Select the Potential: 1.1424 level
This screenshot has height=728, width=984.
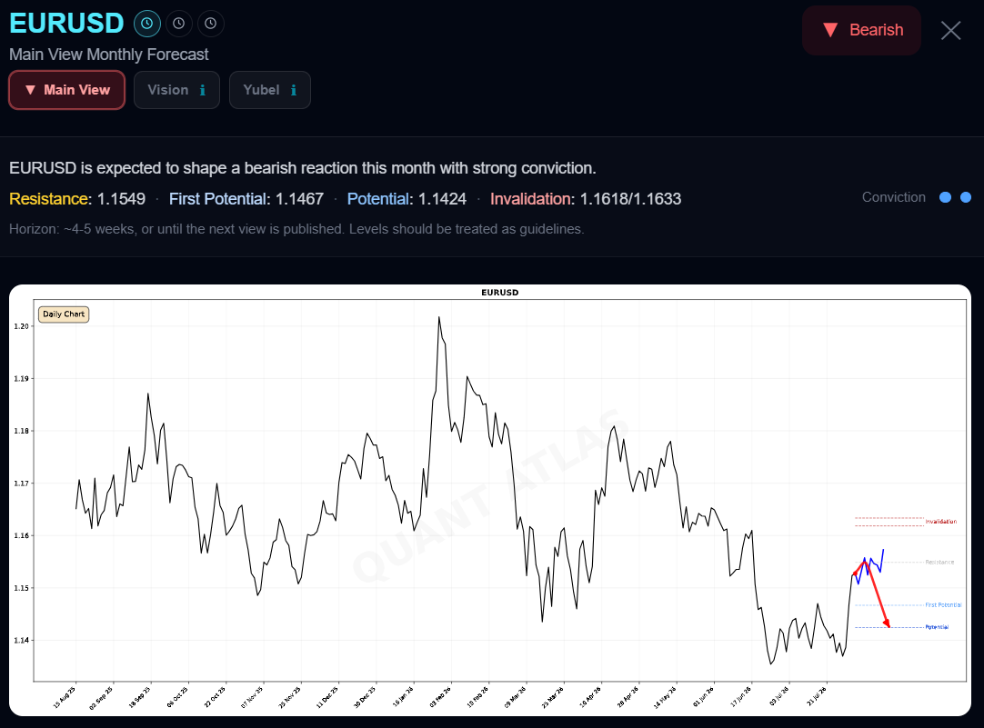(407, 199)
